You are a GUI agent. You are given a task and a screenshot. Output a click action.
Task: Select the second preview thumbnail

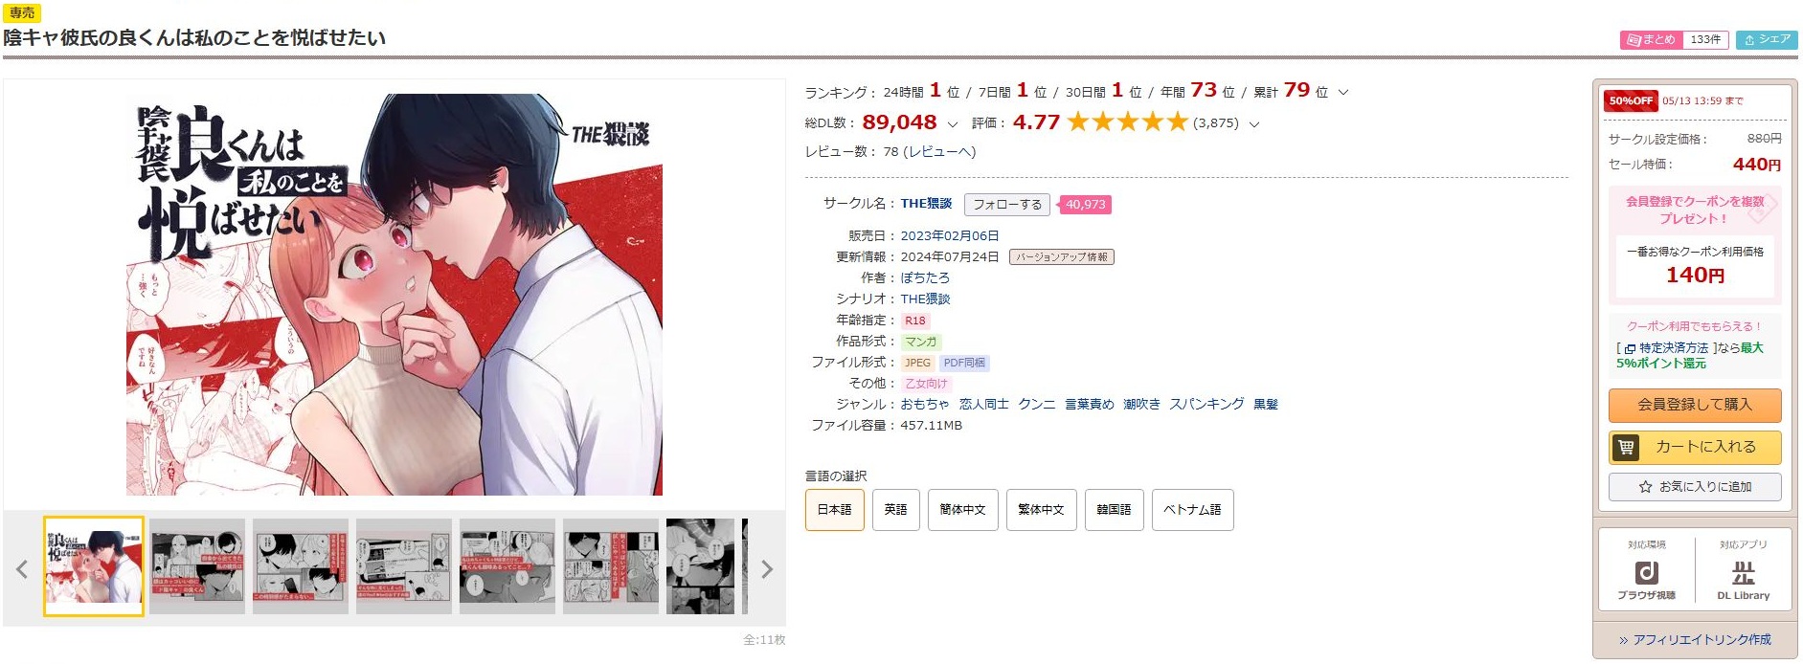tap(197, 566)
